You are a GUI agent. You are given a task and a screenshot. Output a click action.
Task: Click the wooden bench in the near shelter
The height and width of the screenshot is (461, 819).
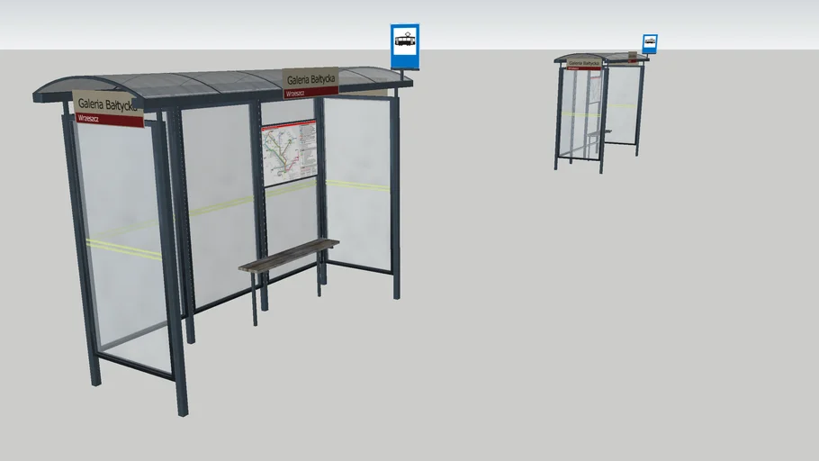[288, 254]
